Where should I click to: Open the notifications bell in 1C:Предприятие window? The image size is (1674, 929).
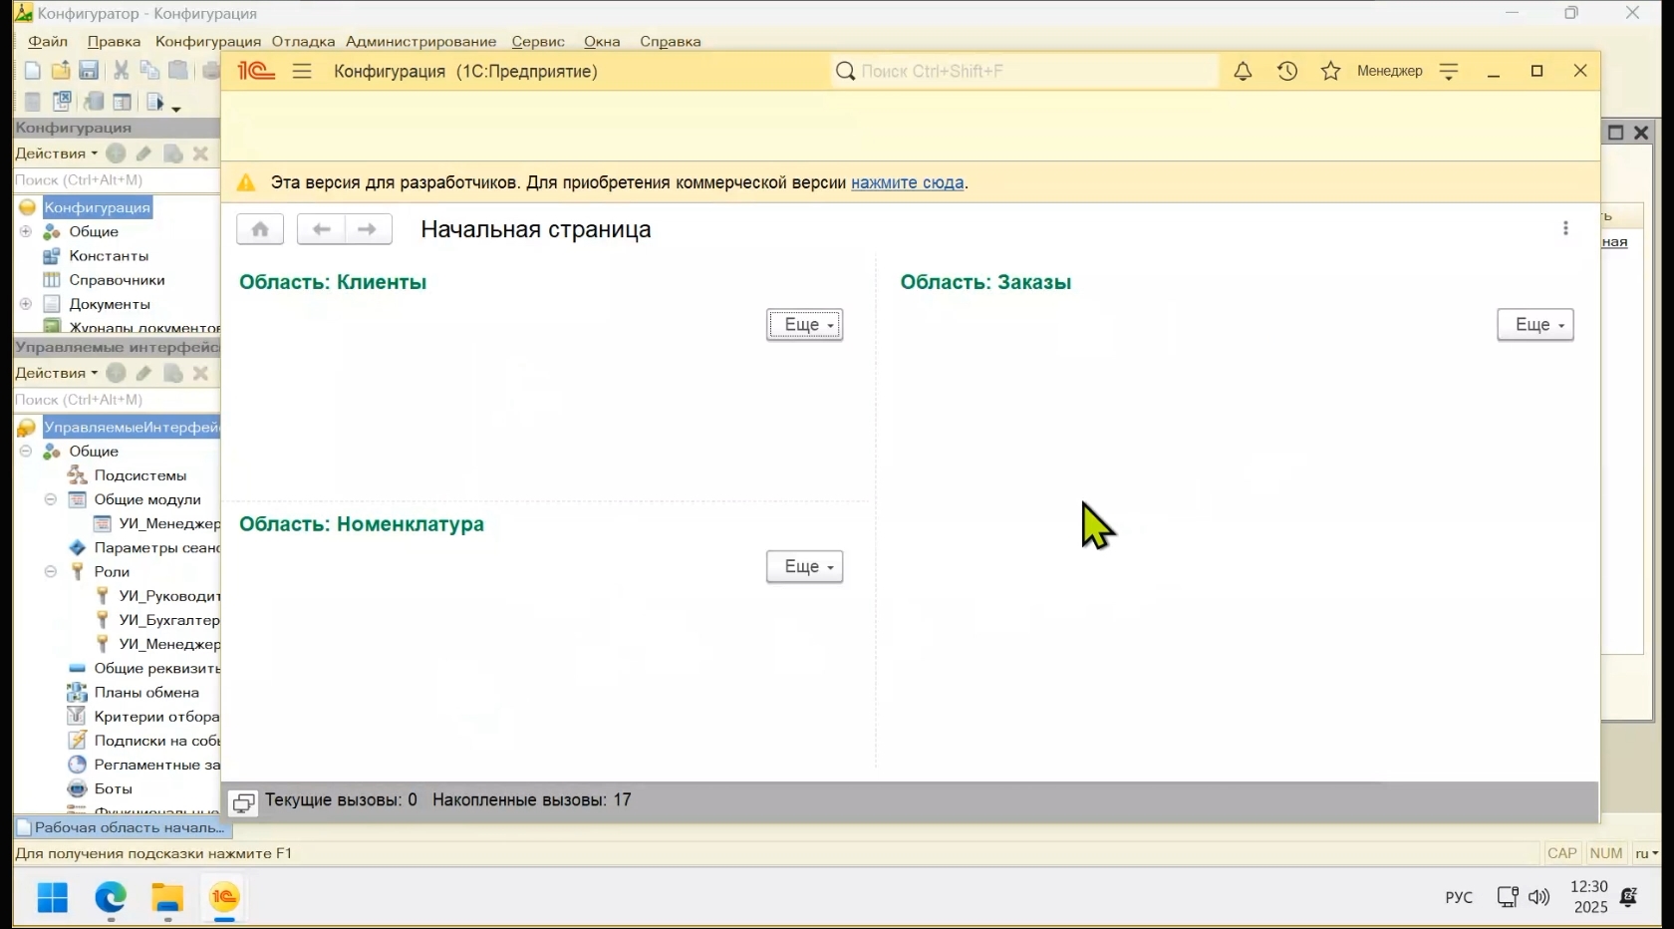pos(1243,71)
